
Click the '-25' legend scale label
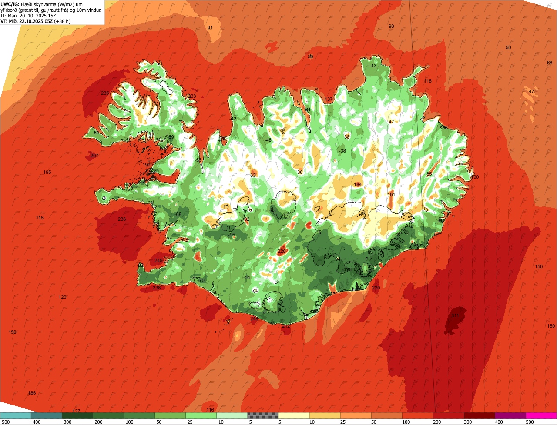pyautogui.click(x=189, y=422)
